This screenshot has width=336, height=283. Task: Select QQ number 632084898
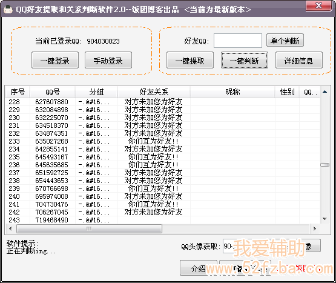(51, 110)
